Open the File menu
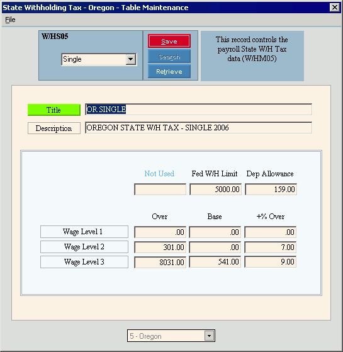 (x=10, y=20)
